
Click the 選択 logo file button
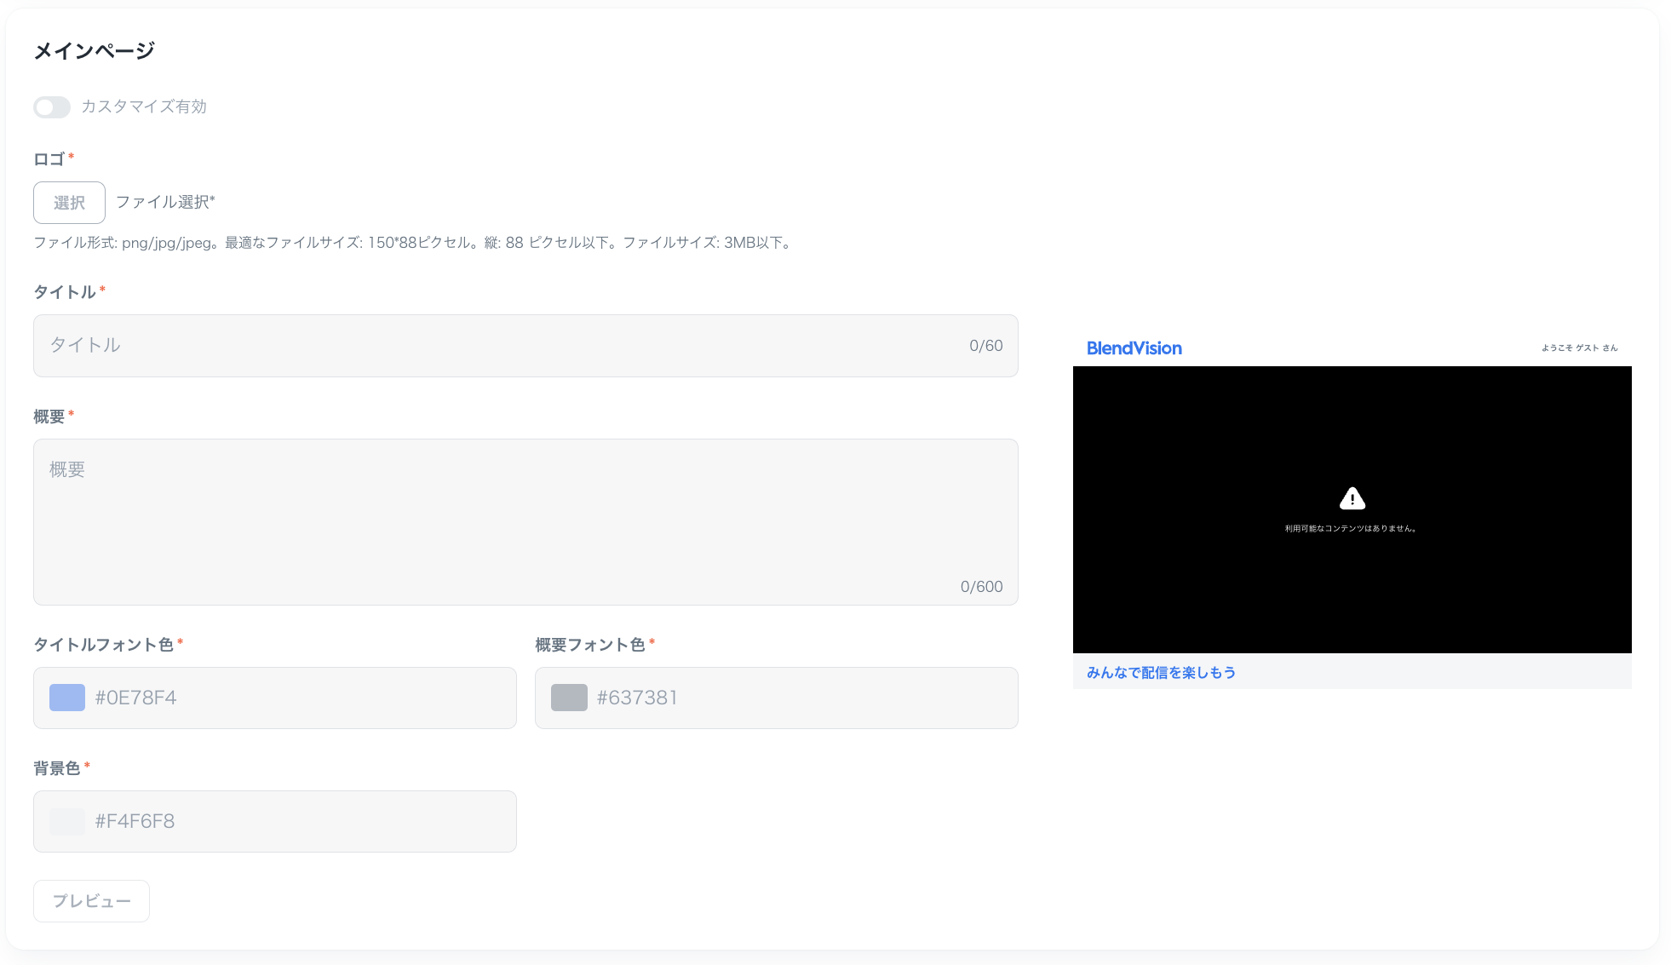click(x=69, y=203)
